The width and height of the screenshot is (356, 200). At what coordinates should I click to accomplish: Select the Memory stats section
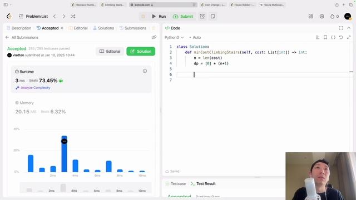pyautogui.click(x=81, y=108)
